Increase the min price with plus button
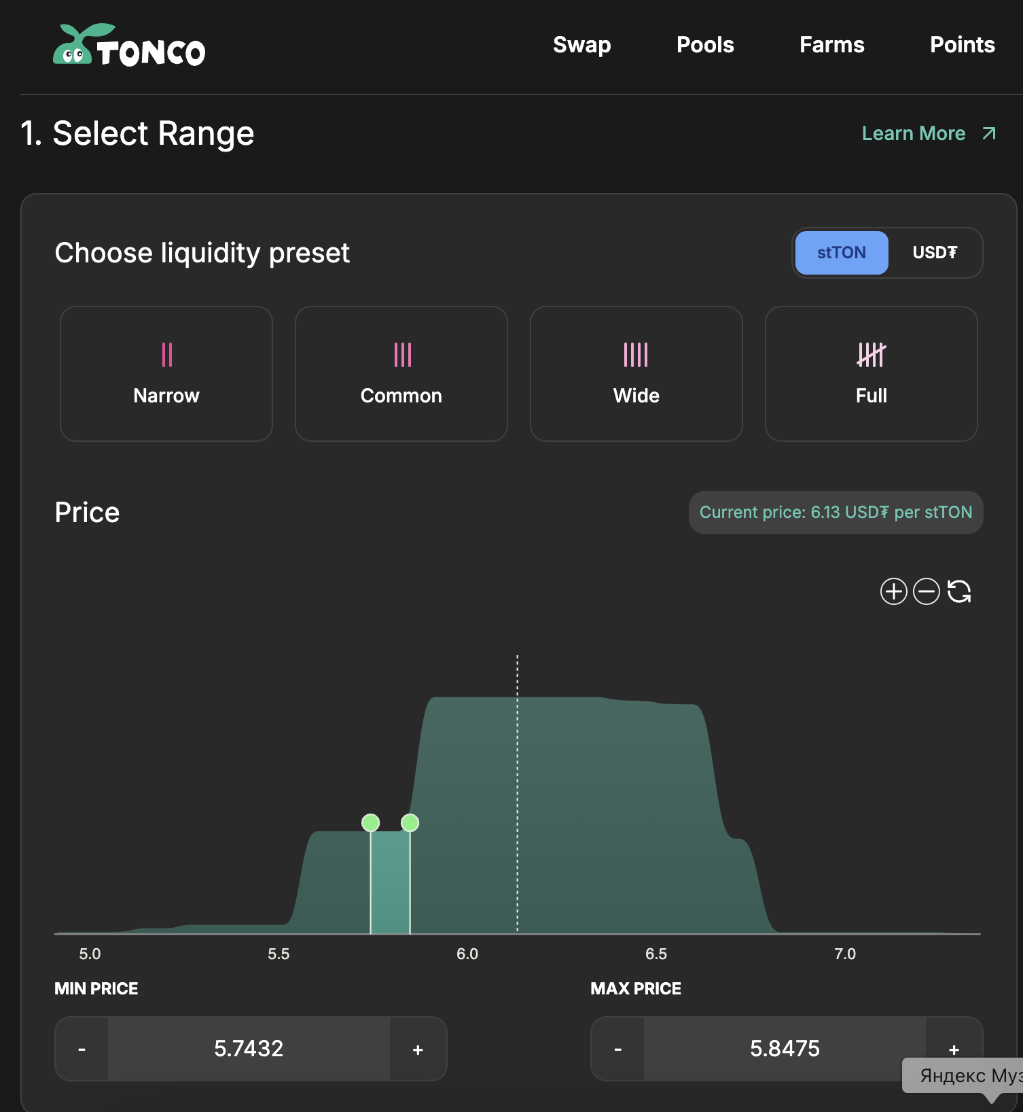 [x=418, y=1049]
